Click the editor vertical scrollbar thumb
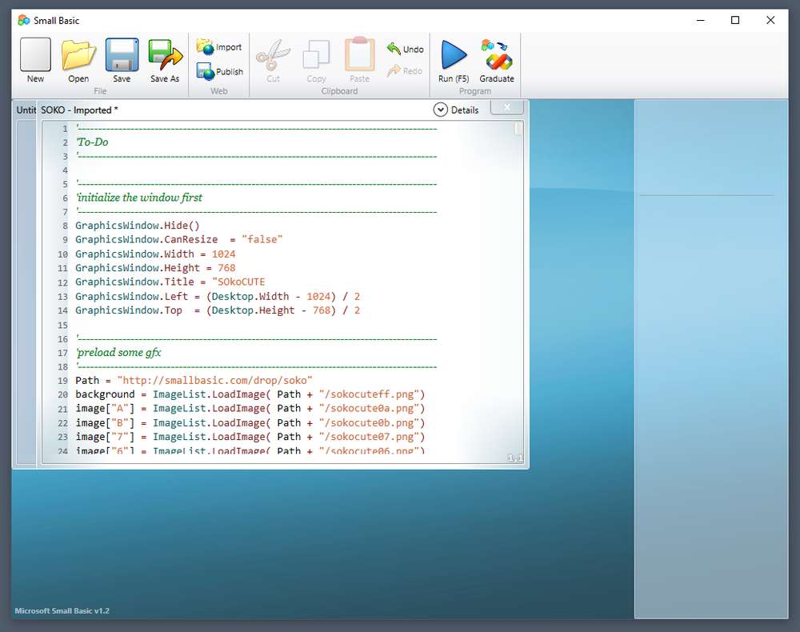Viewport: 800px width, 632px height. pyautogui.click(x=518, y=129)
